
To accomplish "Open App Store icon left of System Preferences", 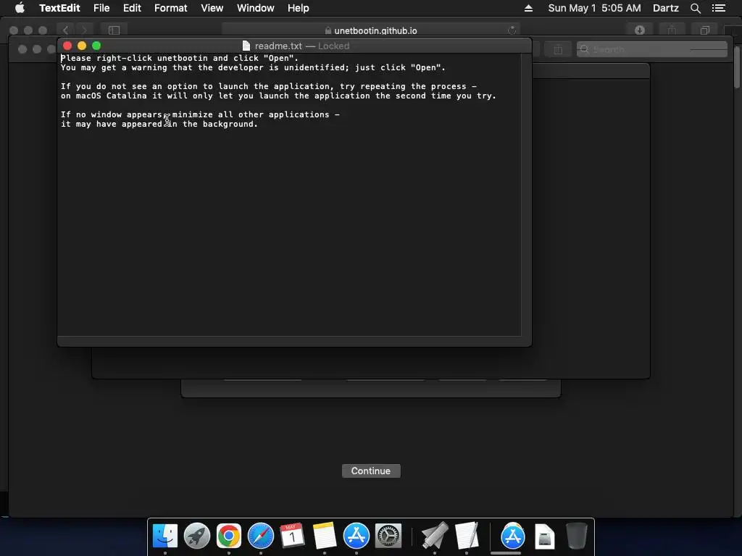I will coord(357,536).
